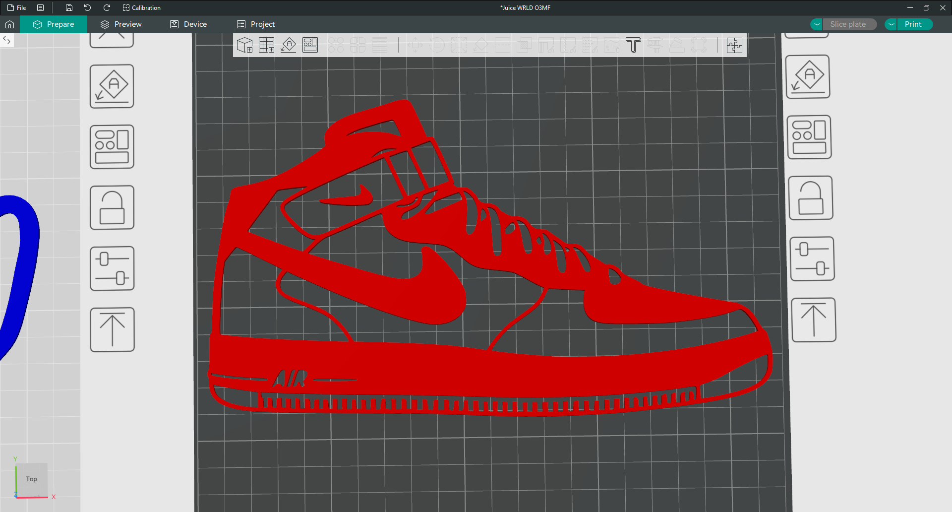
Task: Select the Text shape tool
Action: coord(633,45)
